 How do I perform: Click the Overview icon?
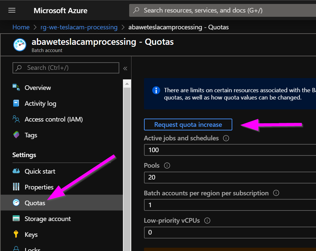(16, 87)
